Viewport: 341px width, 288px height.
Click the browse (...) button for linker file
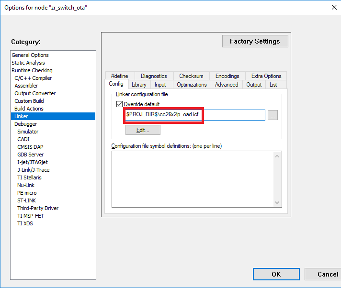pyautogui.click(x=273, y=115)
